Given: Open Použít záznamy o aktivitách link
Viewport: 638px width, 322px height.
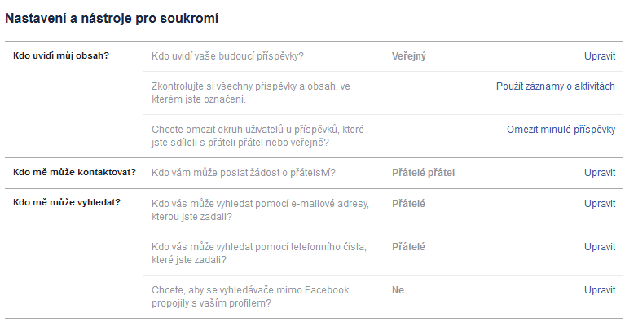Looking at the screenshot, I should coord(556,86).
